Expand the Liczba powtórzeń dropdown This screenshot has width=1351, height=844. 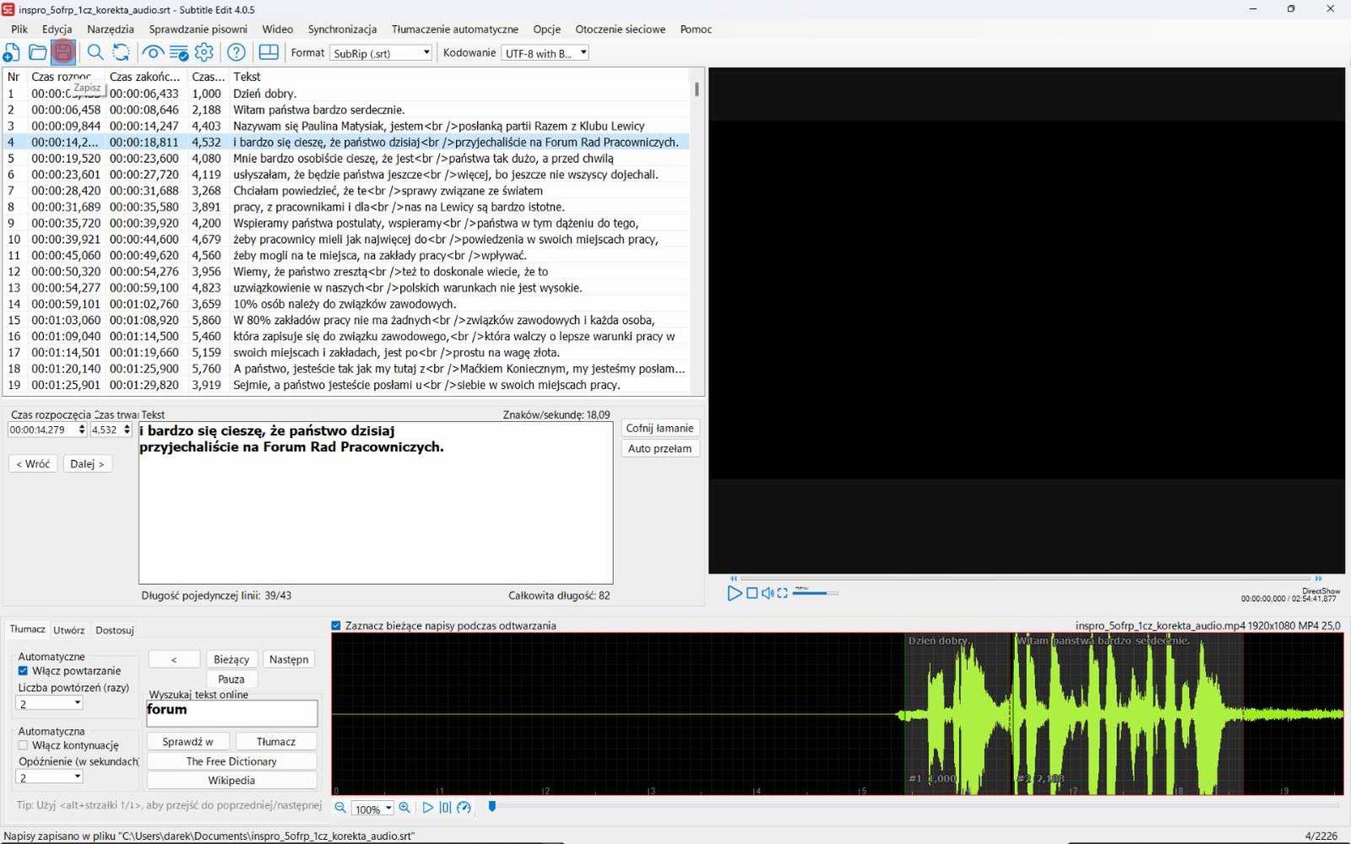[x=50, y=703]
